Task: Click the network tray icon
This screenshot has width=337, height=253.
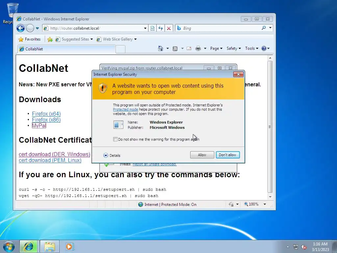Action: click(x=296, y=247)
